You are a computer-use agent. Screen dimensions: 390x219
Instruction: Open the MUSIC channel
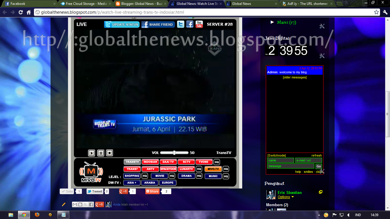click(213, 176)
